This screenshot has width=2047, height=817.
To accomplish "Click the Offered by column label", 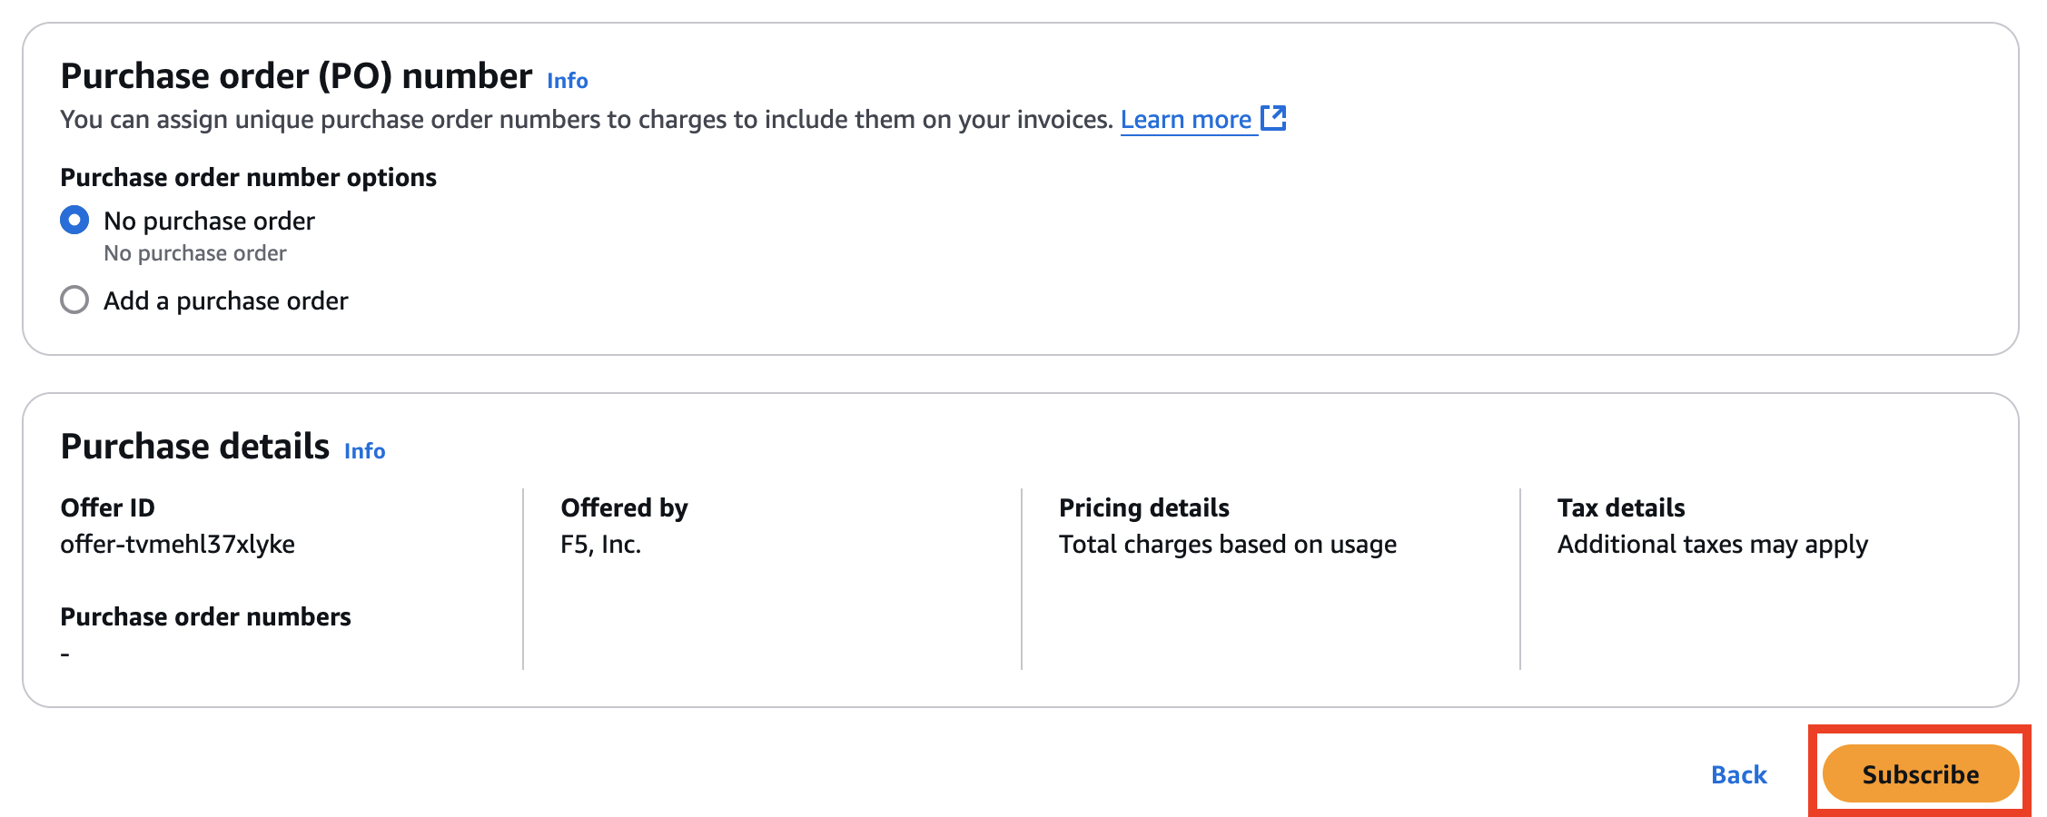I will tap(624, 507).
